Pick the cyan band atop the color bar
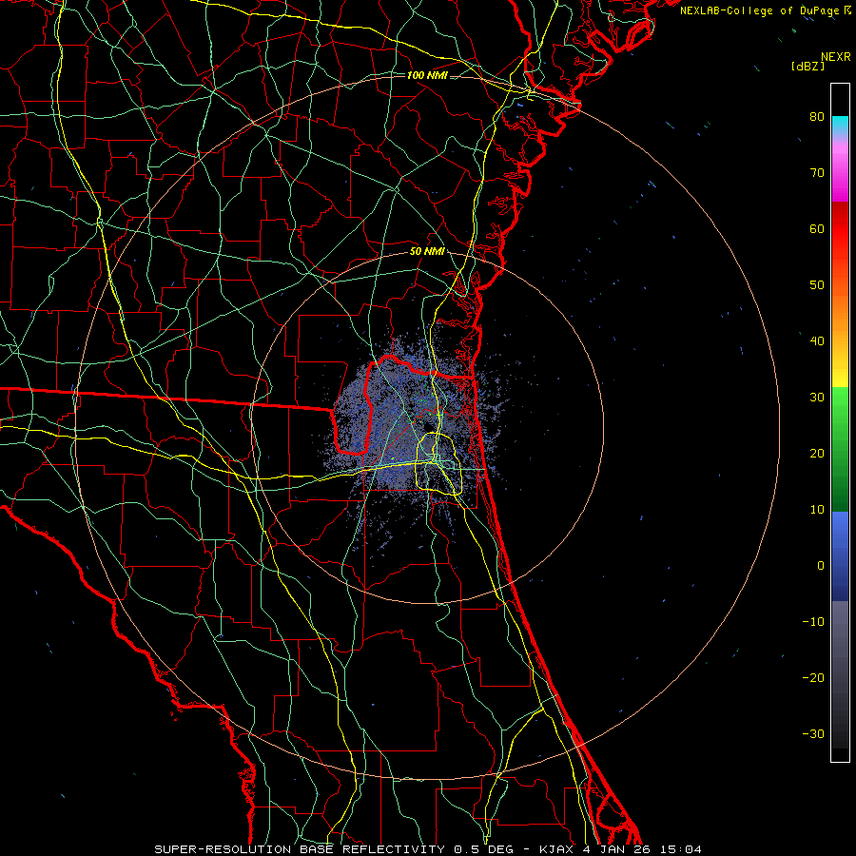 coord(840,125)
